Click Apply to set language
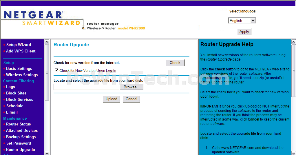296x155 pixels. 244,32
